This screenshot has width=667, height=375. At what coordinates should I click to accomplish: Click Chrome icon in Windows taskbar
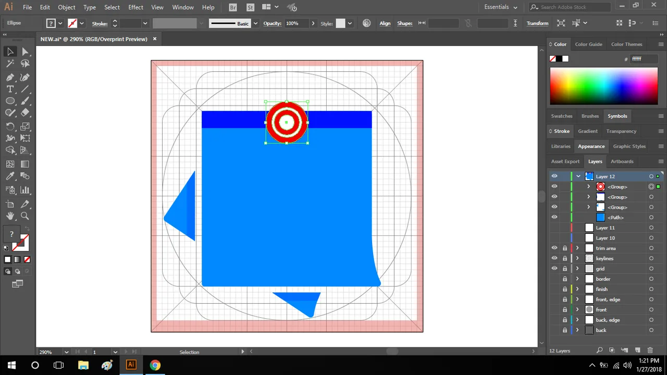click(155, 365)
